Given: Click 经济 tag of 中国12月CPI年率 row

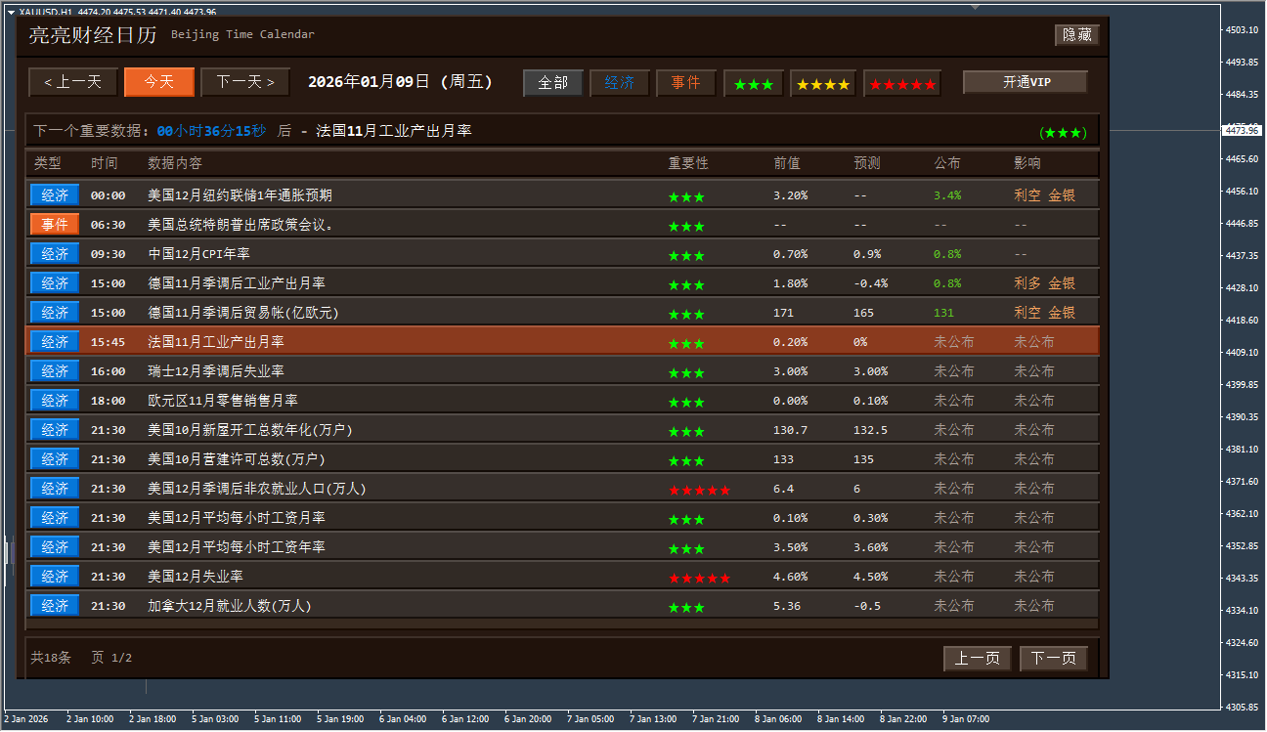Looking at the screenshot, I should coord(55,254).
